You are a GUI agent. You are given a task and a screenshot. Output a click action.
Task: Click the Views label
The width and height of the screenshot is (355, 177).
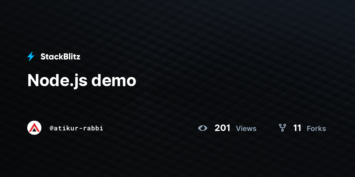pos(246,128)
